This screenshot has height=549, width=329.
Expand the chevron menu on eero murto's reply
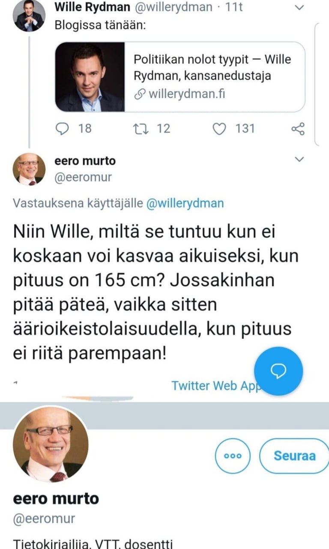[300, 160]
